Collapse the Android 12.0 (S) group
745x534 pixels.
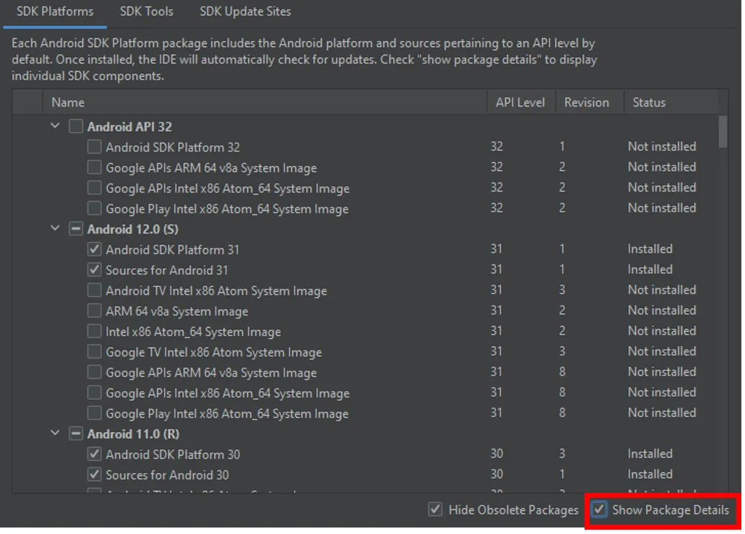point(55,229)
